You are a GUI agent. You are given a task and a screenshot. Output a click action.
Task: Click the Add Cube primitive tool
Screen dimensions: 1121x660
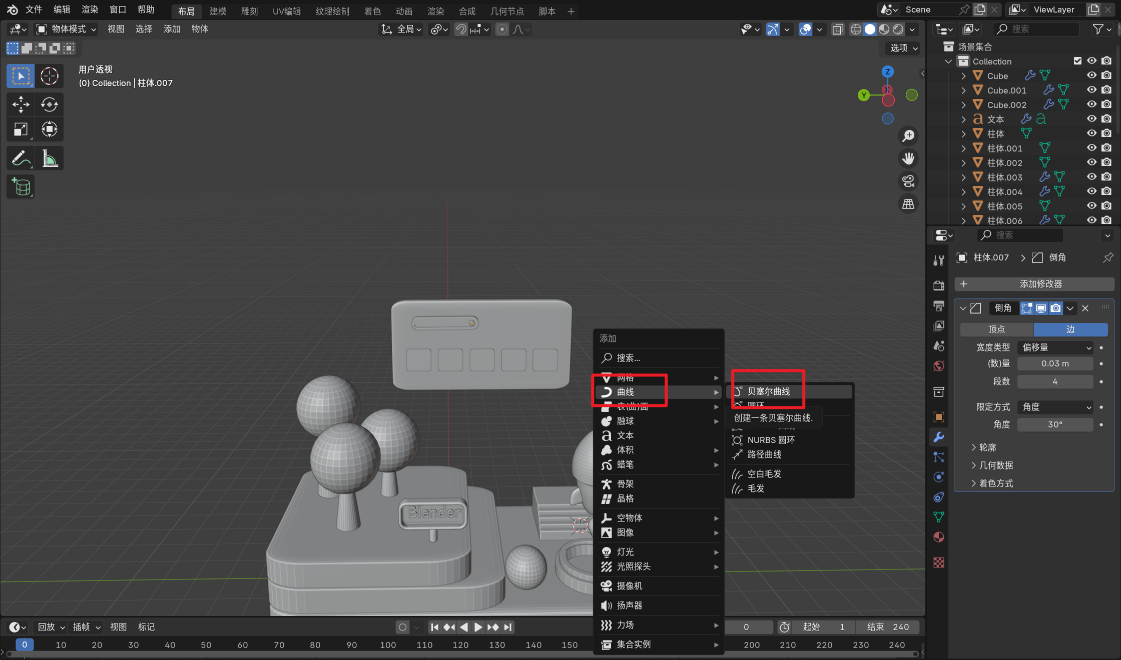21,187
